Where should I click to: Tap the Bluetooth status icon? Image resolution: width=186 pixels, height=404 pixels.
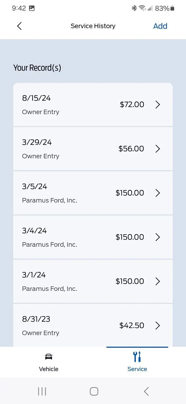tap(134, 8)
